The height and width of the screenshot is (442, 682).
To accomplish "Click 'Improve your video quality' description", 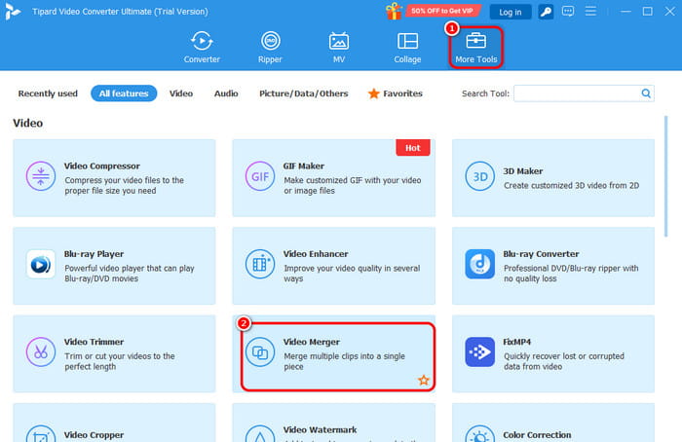I will 352,274.
